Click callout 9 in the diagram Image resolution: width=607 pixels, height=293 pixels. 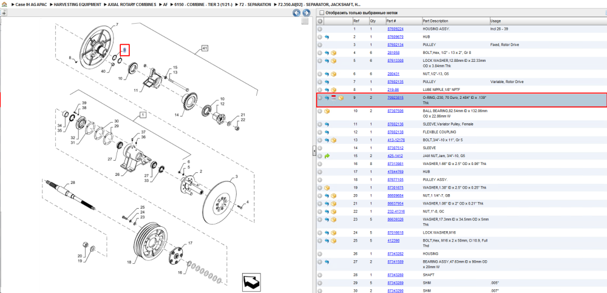[124, 50]
